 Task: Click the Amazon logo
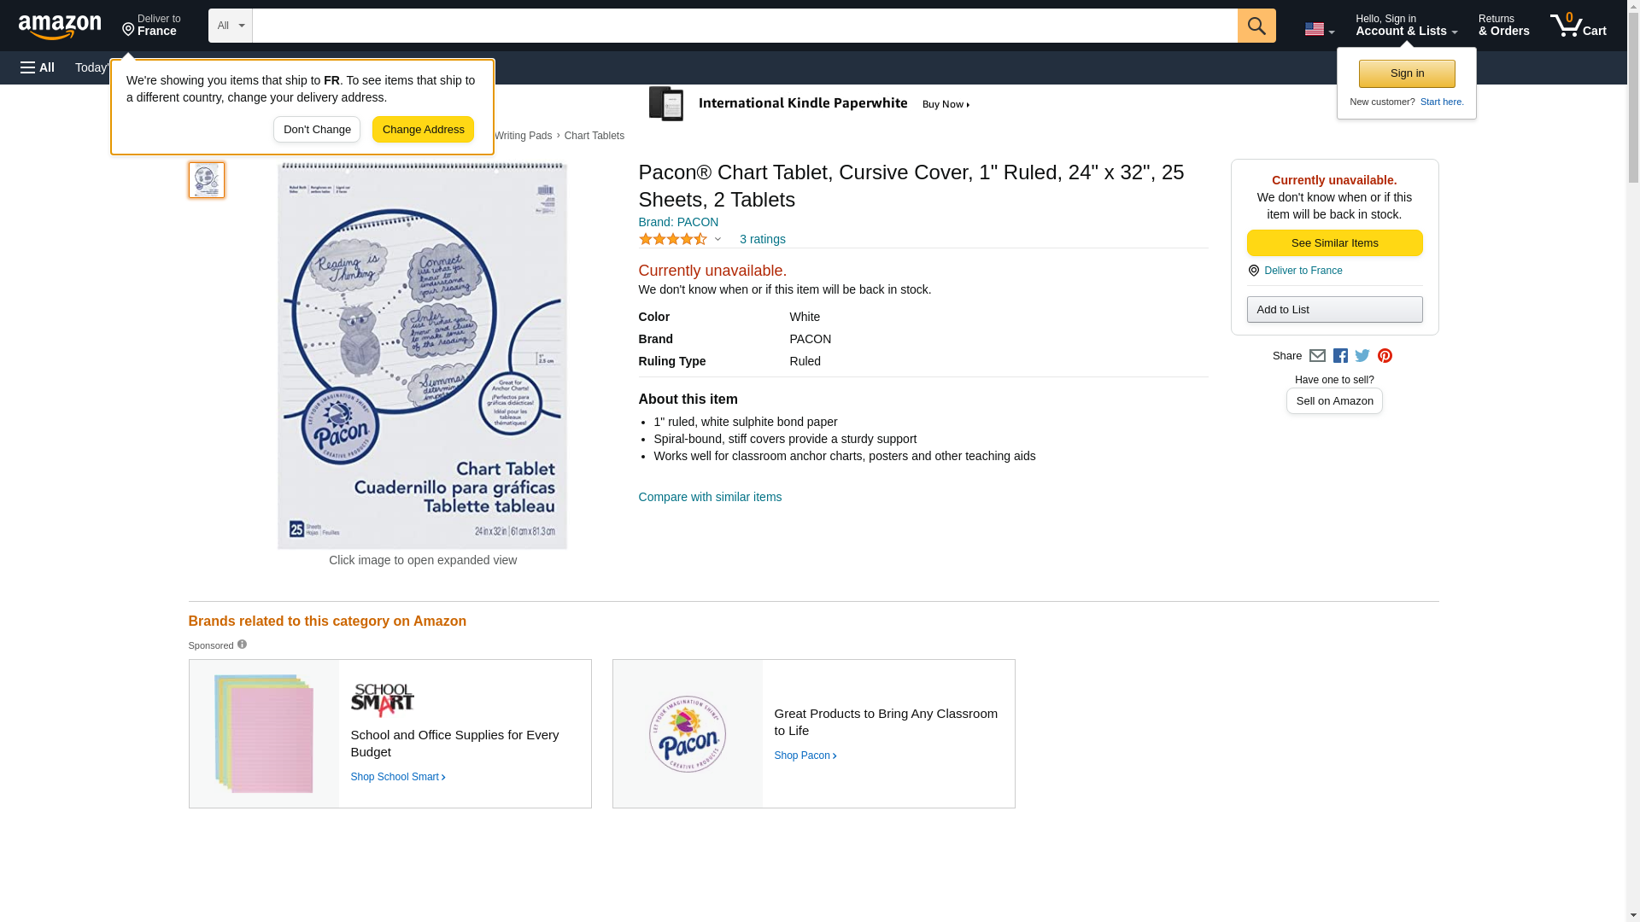60,26
